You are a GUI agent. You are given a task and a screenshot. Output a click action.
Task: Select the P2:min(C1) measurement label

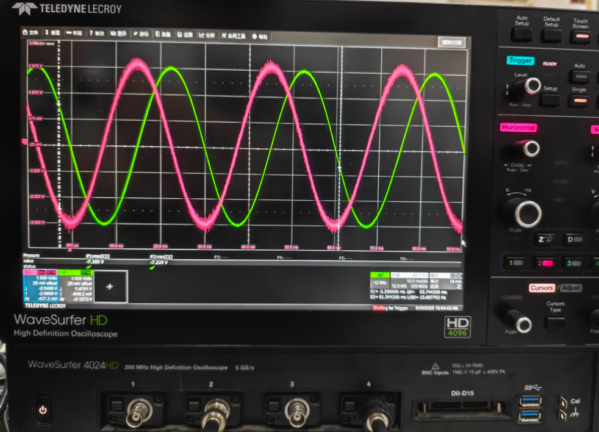pos(161,256)
